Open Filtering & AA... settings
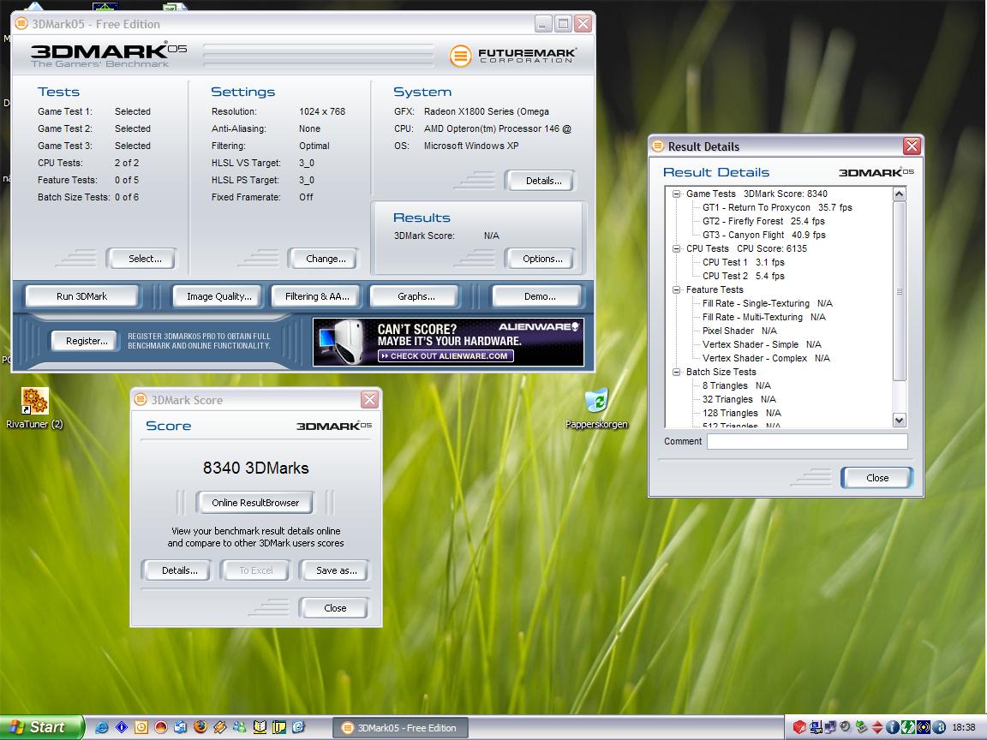 [317, 296]
